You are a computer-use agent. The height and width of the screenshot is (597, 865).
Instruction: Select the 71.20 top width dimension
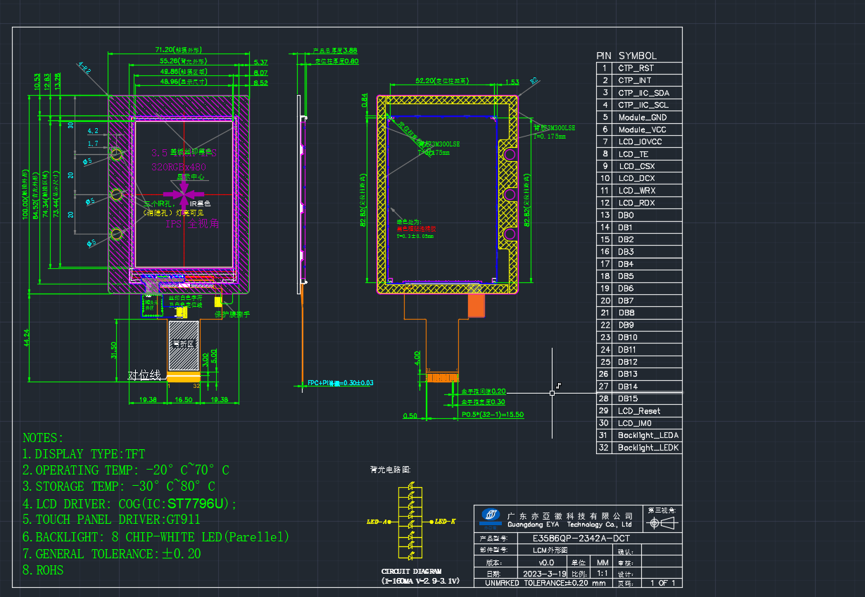click(179, 50)
